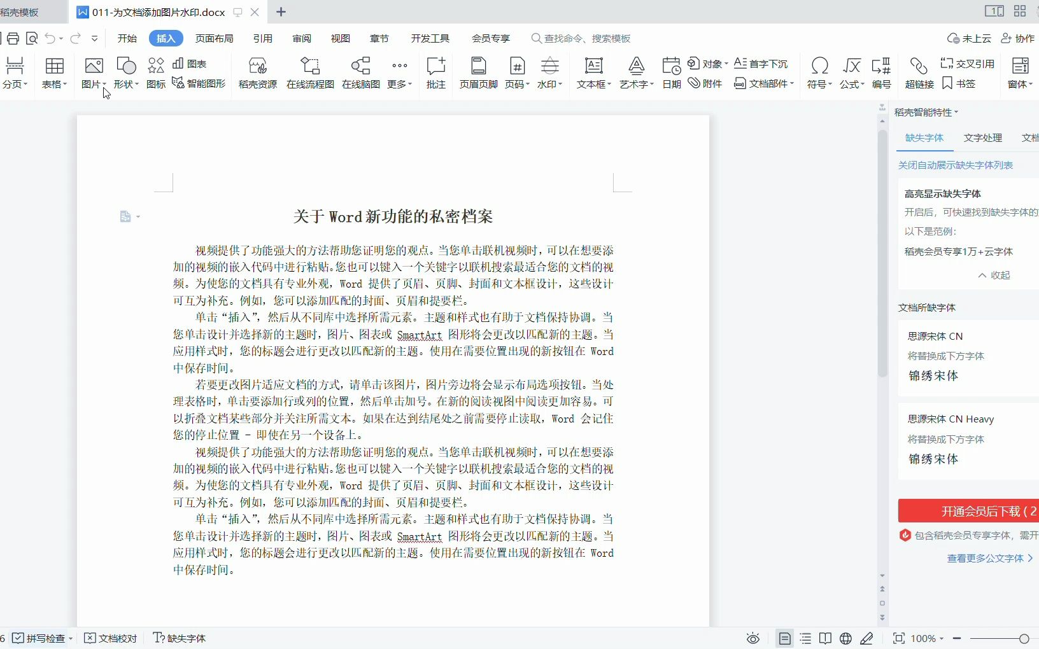
Task: Open 查看更多公文字体 link
Action: coord(990,558)
